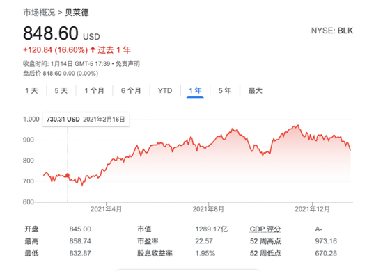Click the 开盘 label
The height and width of the screenshot is (271, 383).
point(31,229)
